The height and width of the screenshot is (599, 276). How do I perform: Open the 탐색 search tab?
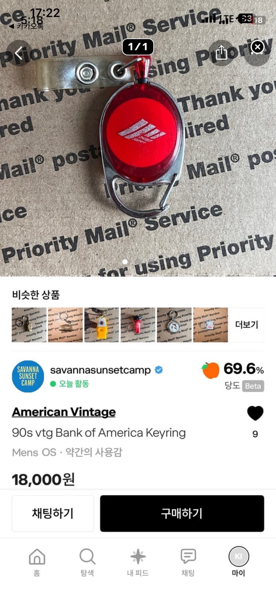coord(87,562)
